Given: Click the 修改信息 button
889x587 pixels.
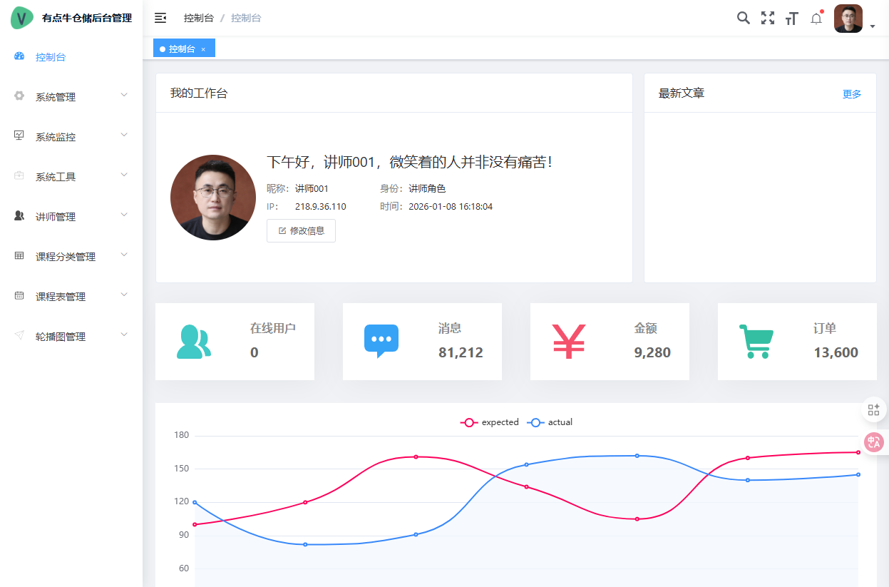Looking at the screenshot, I should pyautogui.click(x=301, y=230).
